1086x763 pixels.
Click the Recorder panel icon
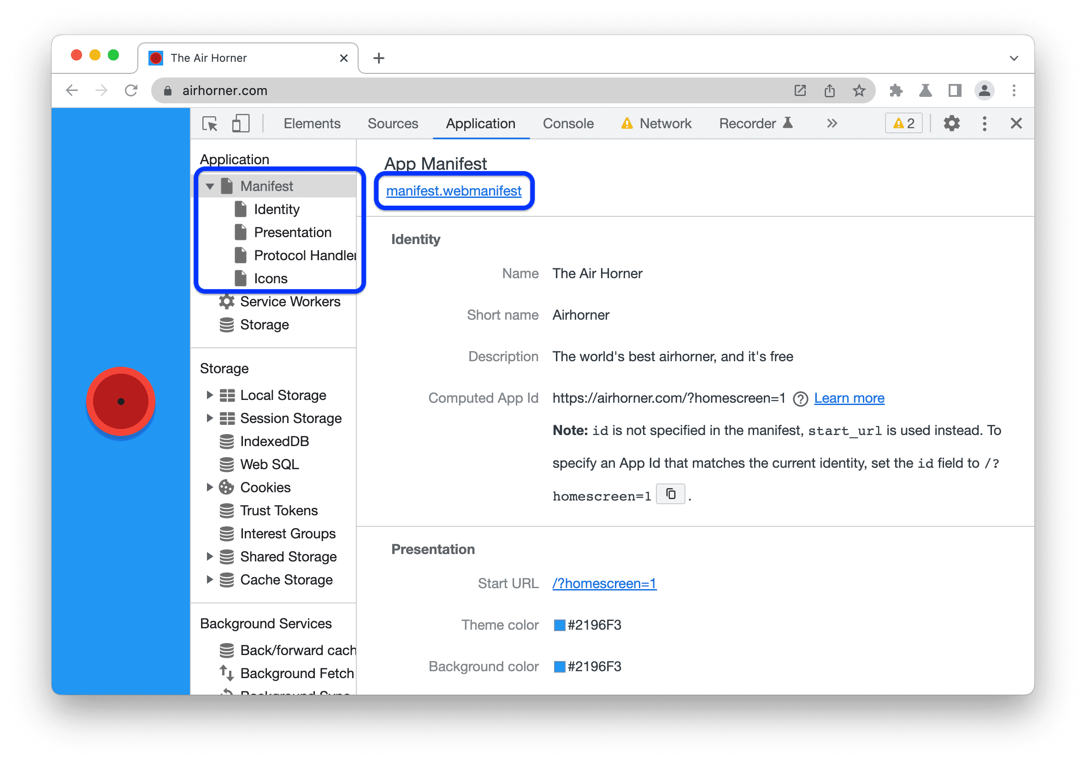[801, 124]
